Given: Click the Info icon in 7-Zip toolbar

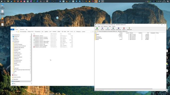Looking at the screenshot, I should click(129, 28).
